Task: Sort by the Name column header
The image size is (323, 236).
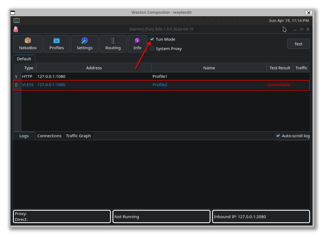Action: tap(209, 68)
